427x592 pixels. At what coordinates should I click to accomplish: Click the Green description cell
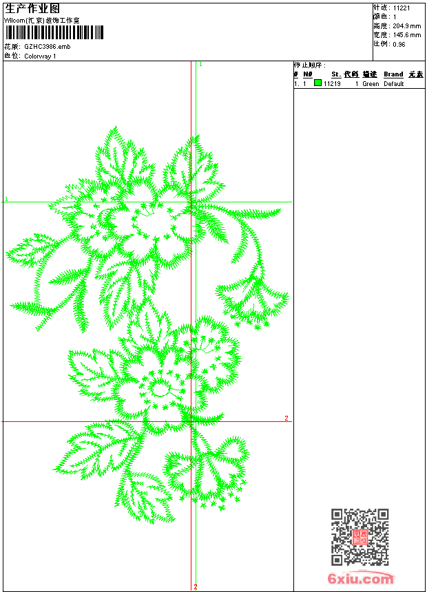371,84
